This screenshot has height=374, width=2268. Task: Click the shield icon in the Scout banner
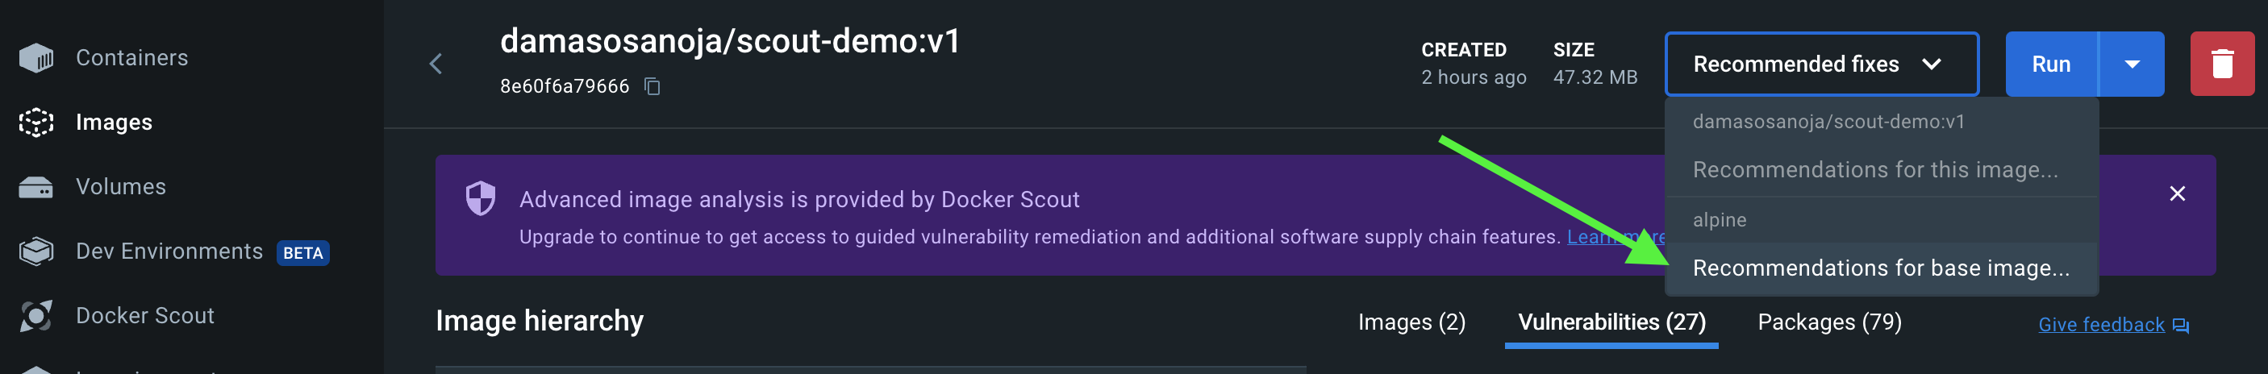[481, 199]
